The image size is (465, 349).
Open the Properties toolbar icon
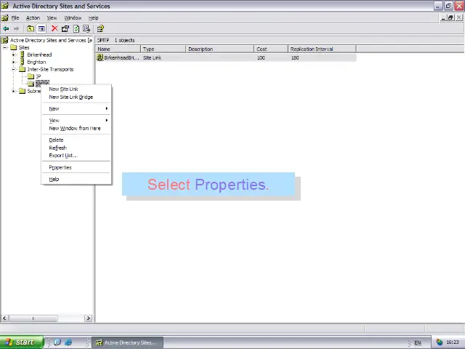(x=65, y=29)
